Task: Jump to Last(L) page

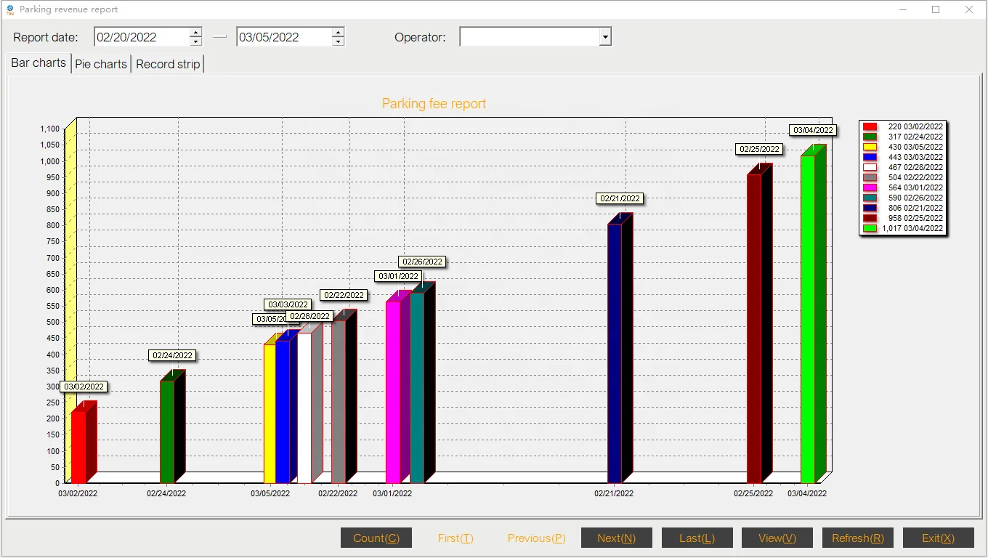Action: 697,538
